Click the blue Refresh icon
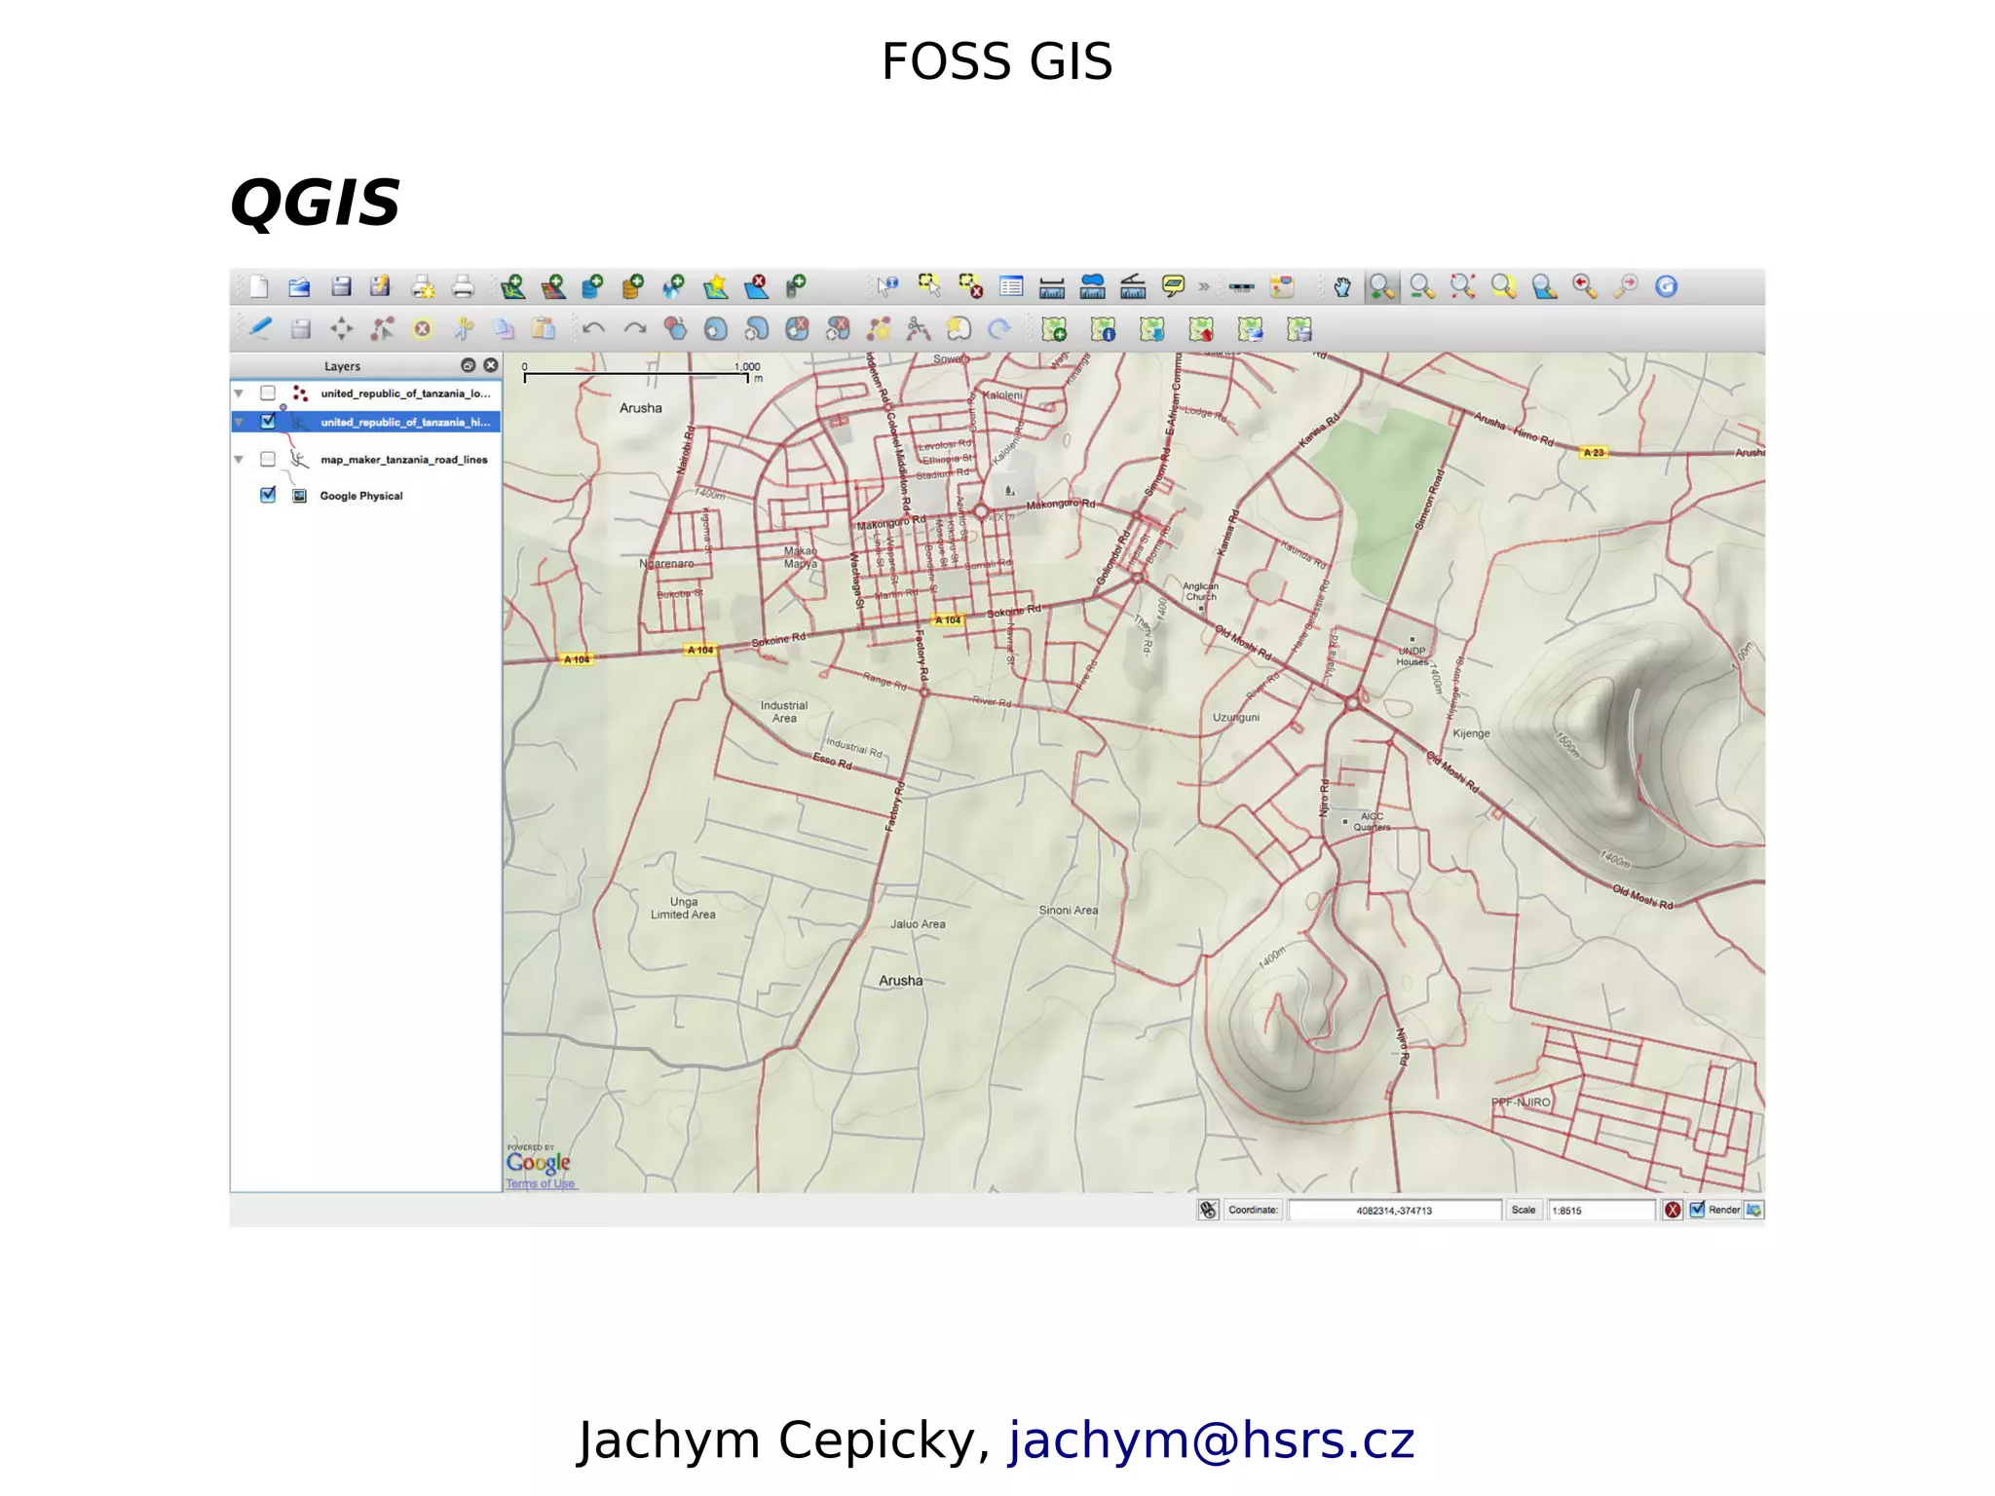Viewport: 1995px width, 1496px height. [1667, 287]
